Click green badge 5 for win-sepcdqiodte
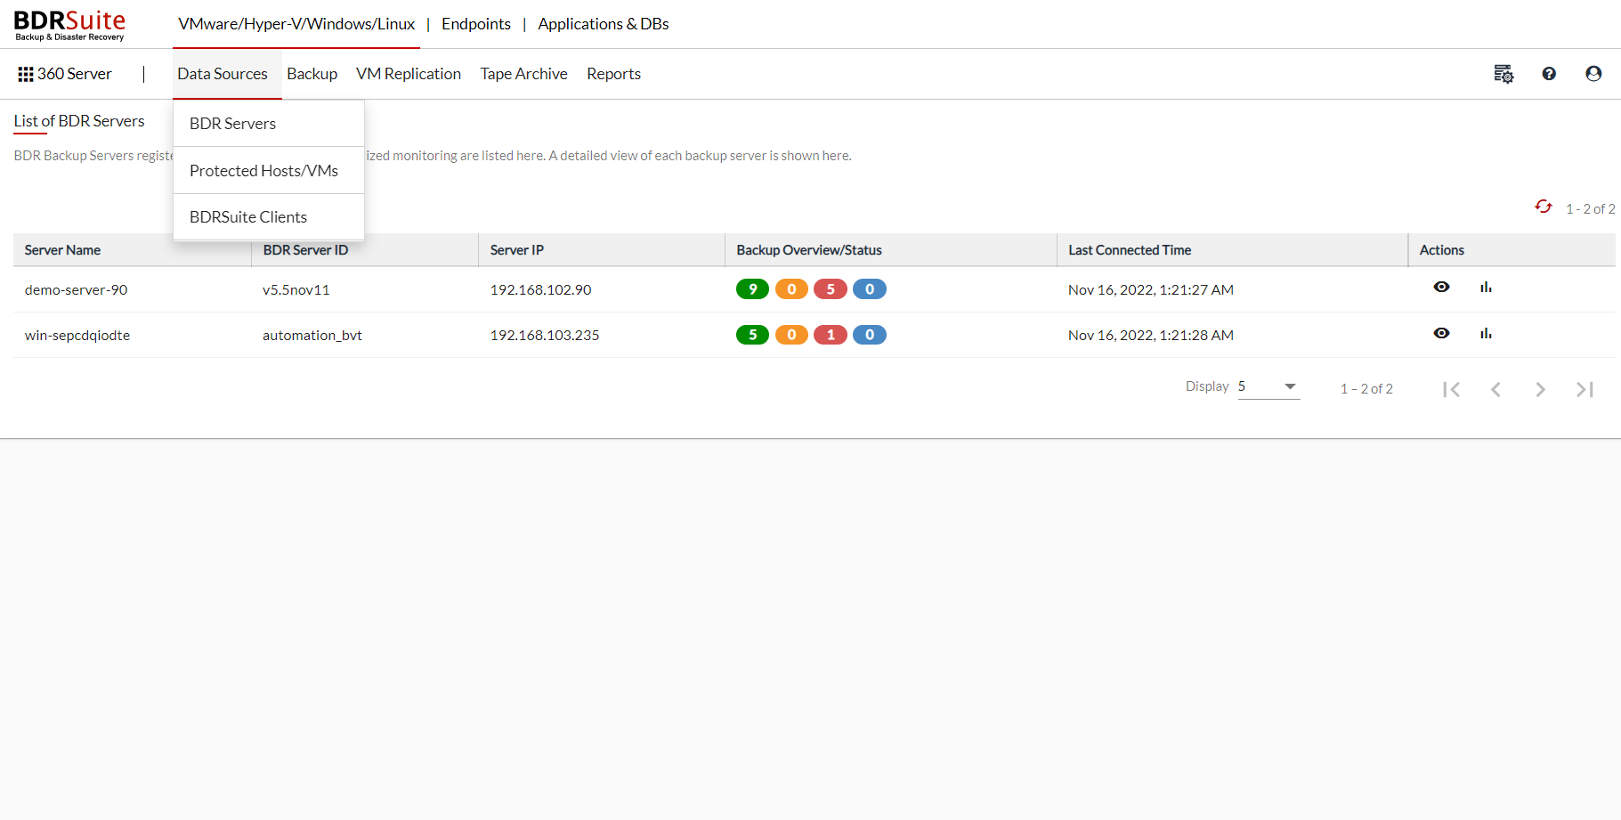The width and height of the screenshot is (1621, 820). coord(752,335)
